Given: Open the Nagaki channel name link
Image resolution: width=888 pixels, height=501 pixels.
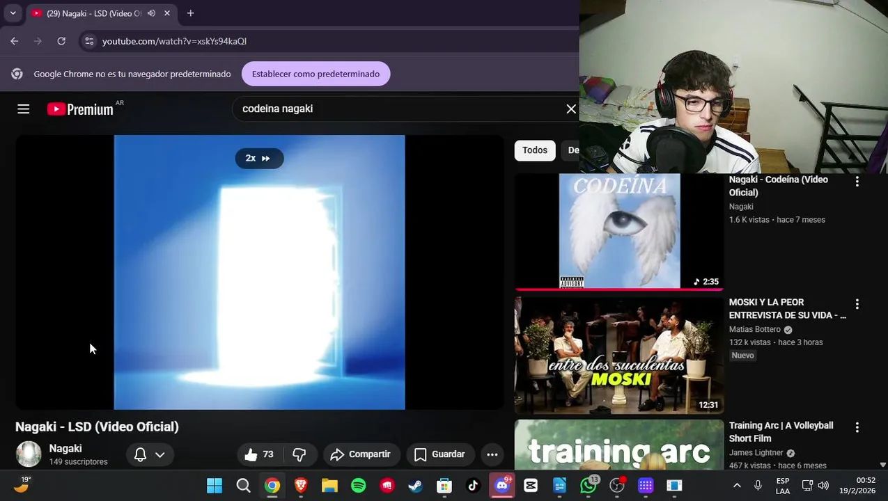Looking at the screenshot, I should tap(65, 449).
